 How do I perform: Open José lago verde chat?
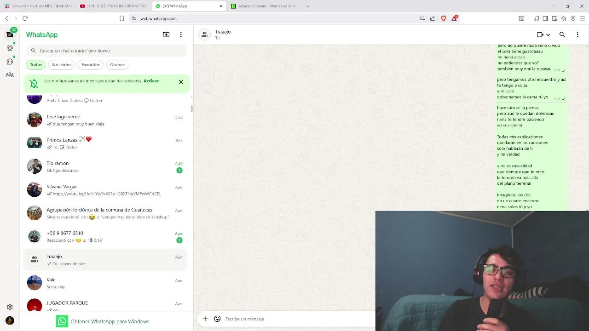106,120
